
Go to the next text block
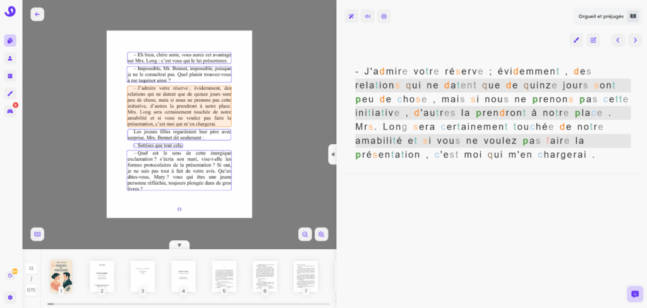click(635, 40)
